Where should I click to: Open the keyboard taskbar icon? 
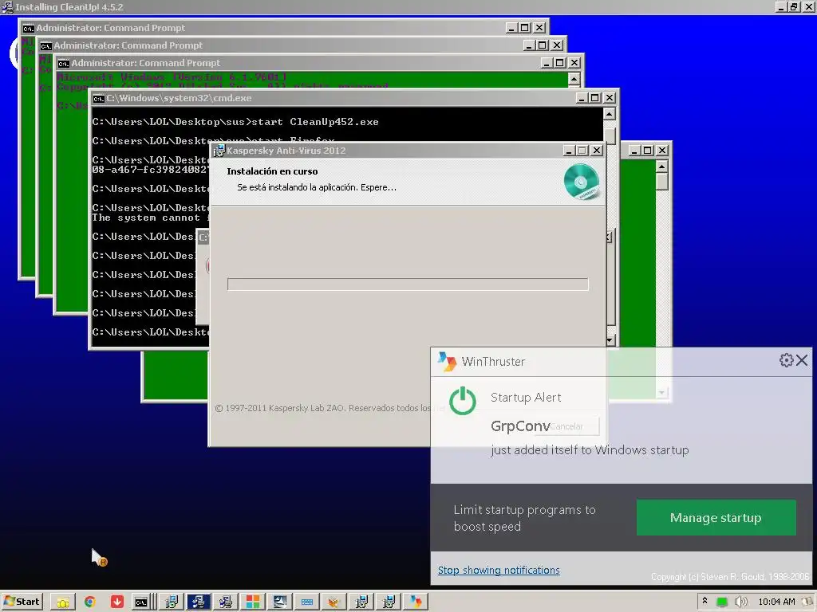pyautogui.click(x=307, y=602)
